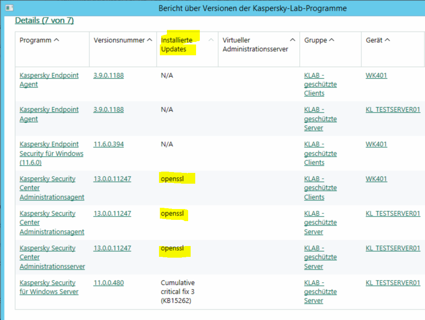Click version 13.0.0.11247 for Administrationsserver row

112,248
